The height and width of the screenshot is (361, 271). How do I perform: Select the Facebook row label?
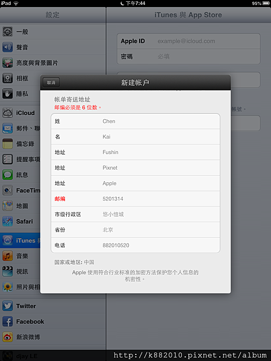point(30,322)
